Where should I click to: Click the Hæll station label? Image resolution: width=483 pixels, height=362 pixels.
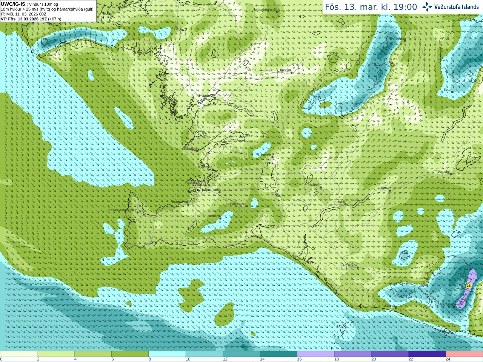(341, 202)
